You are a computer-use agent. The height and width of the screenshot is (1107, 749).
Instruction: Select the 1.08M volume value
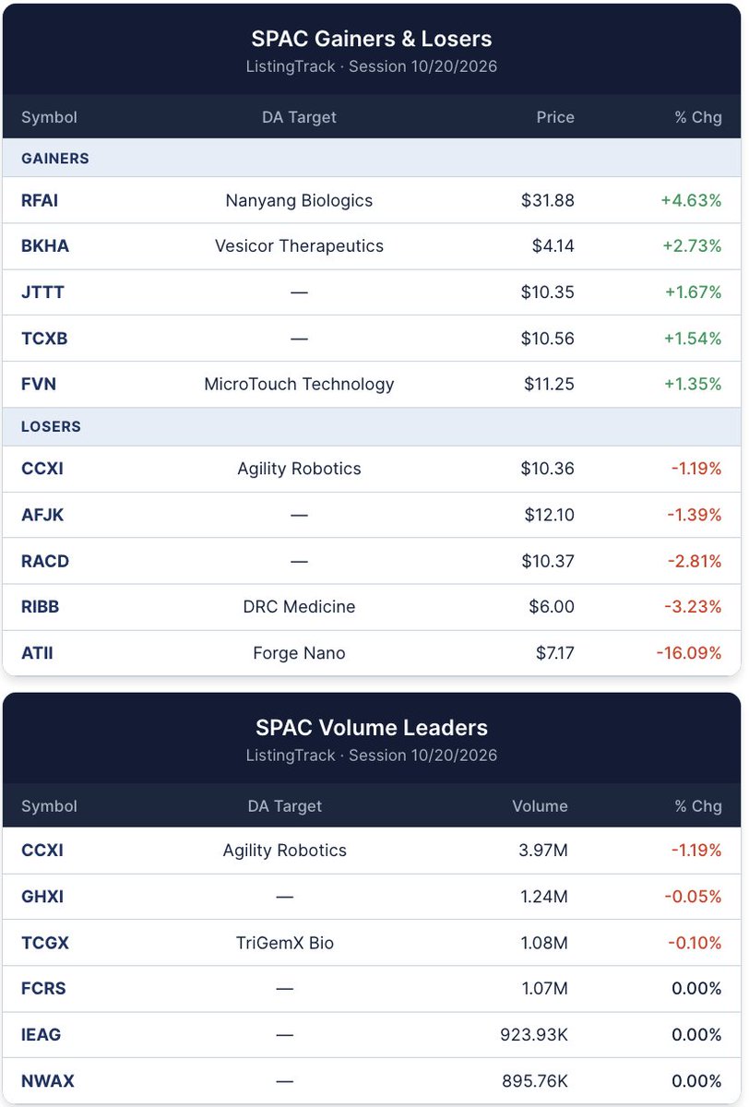click(544, 943)
